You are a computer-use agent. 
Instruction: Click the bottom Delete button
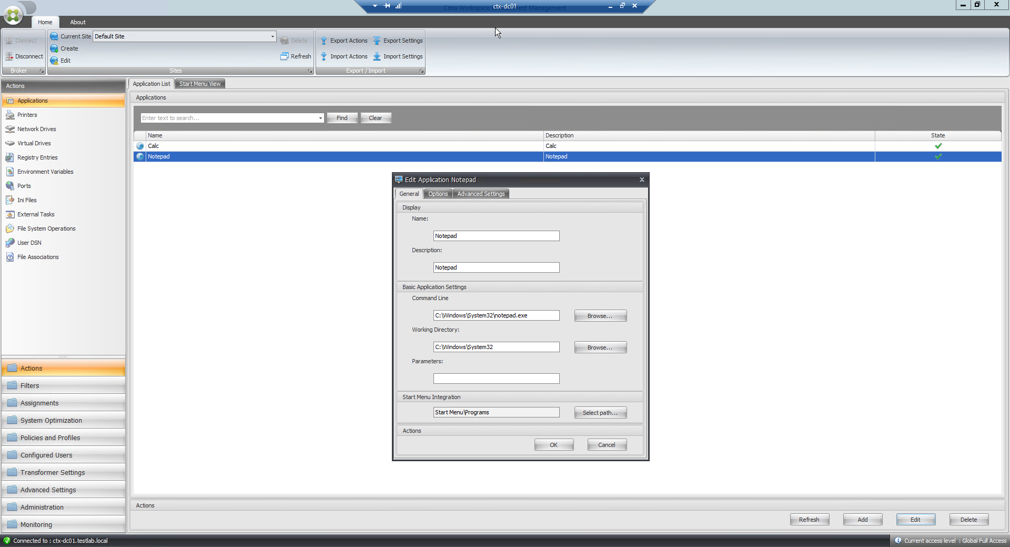click(969, 520)
